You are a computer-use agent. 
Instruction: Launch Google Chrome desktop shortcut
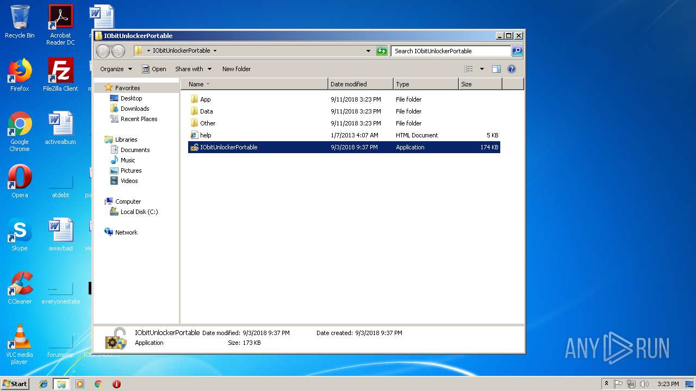click(x=20, y=132)
